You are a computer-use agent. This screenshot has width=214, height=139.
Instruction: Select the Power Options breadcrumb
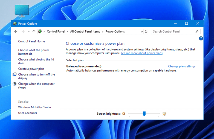[x=115, y=31]
